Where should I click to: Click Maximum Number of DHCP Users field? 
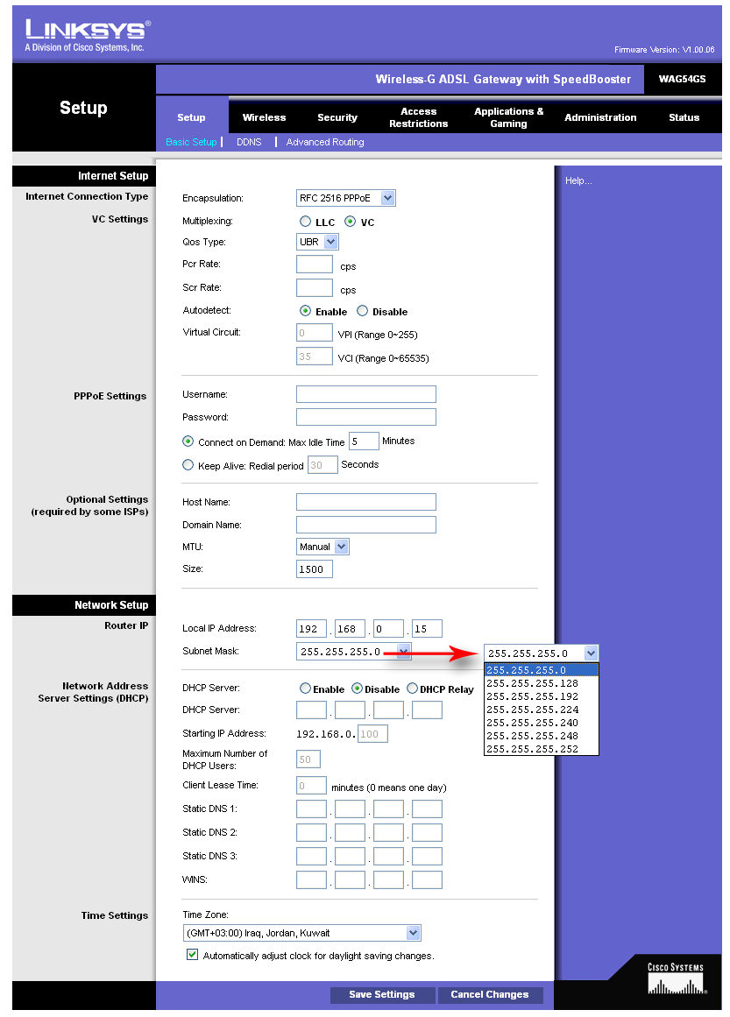pyautogui.click(x=308, y=759)
